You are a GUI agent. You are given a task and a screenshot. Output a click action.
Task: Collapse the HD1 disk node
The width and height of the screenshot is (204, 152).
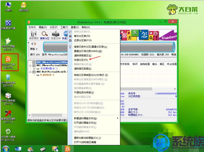(x=30, y=65)
